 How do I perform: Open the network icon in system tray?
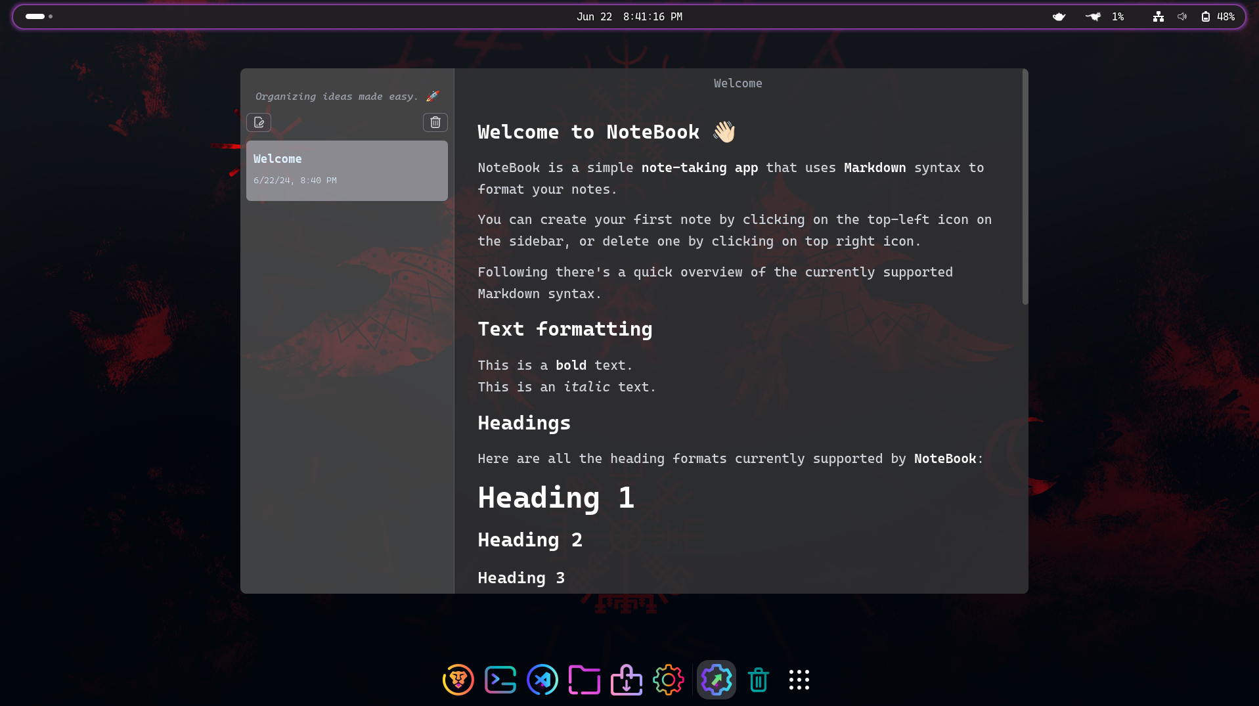(1159, 16)
